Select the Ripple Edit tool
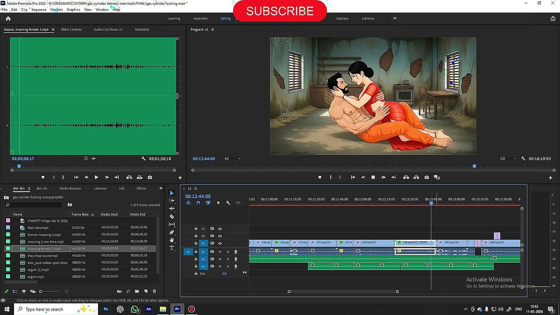 171,209
